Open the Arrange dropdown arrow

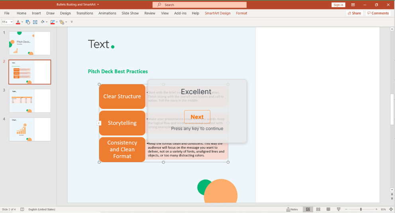pyautogui.click(x=66, y=22)
